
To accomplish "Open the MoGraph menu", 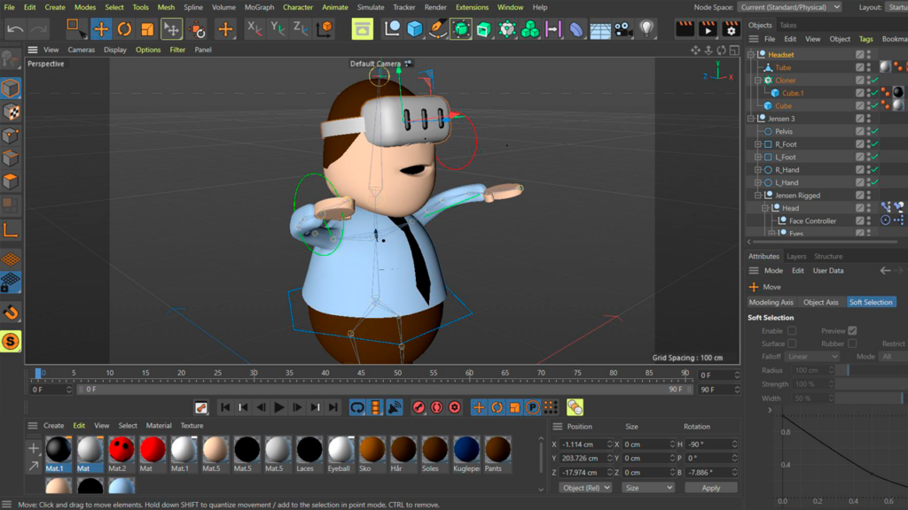I will coord(259,7).
